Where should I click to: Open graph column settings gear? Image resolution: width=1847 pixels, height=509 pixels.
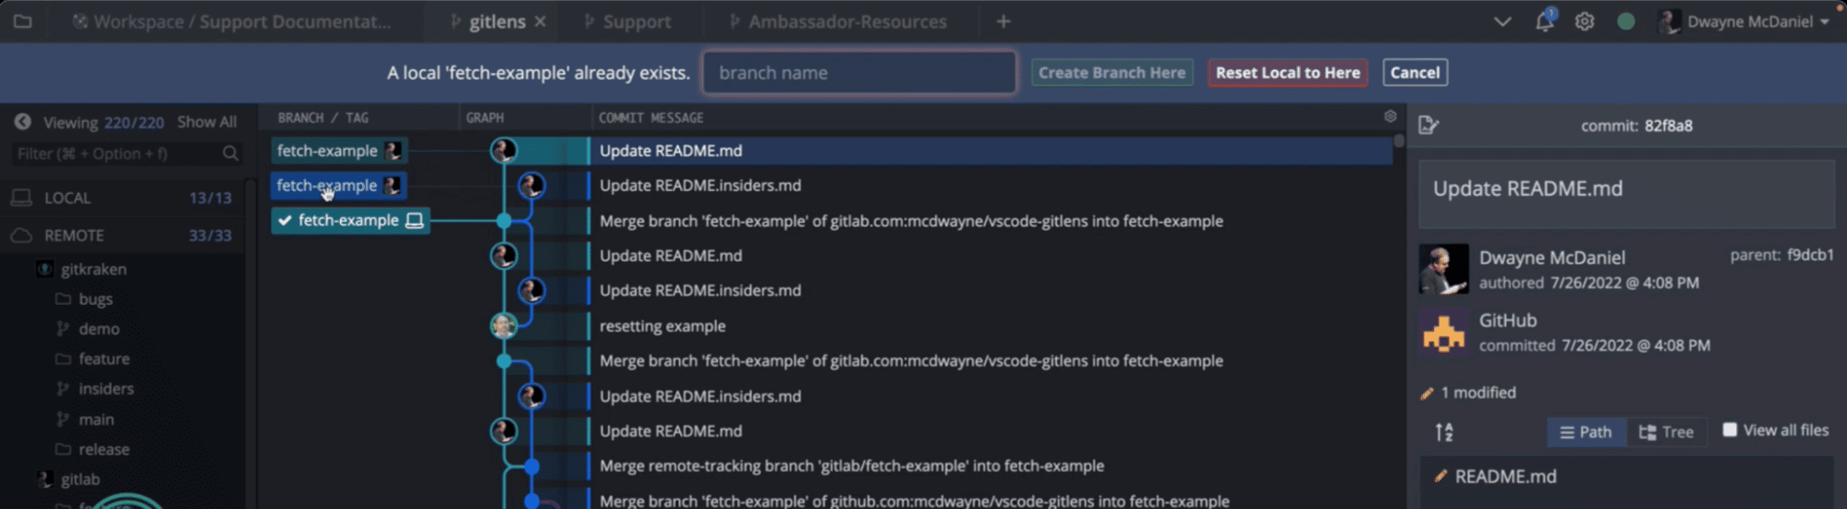pyautogui.click(x=1390, y=116)
